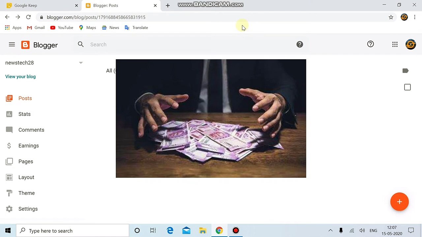Open Chrome profile avatar in toolbar
Viewport: 422px width, 237px height.
point(404,17)
